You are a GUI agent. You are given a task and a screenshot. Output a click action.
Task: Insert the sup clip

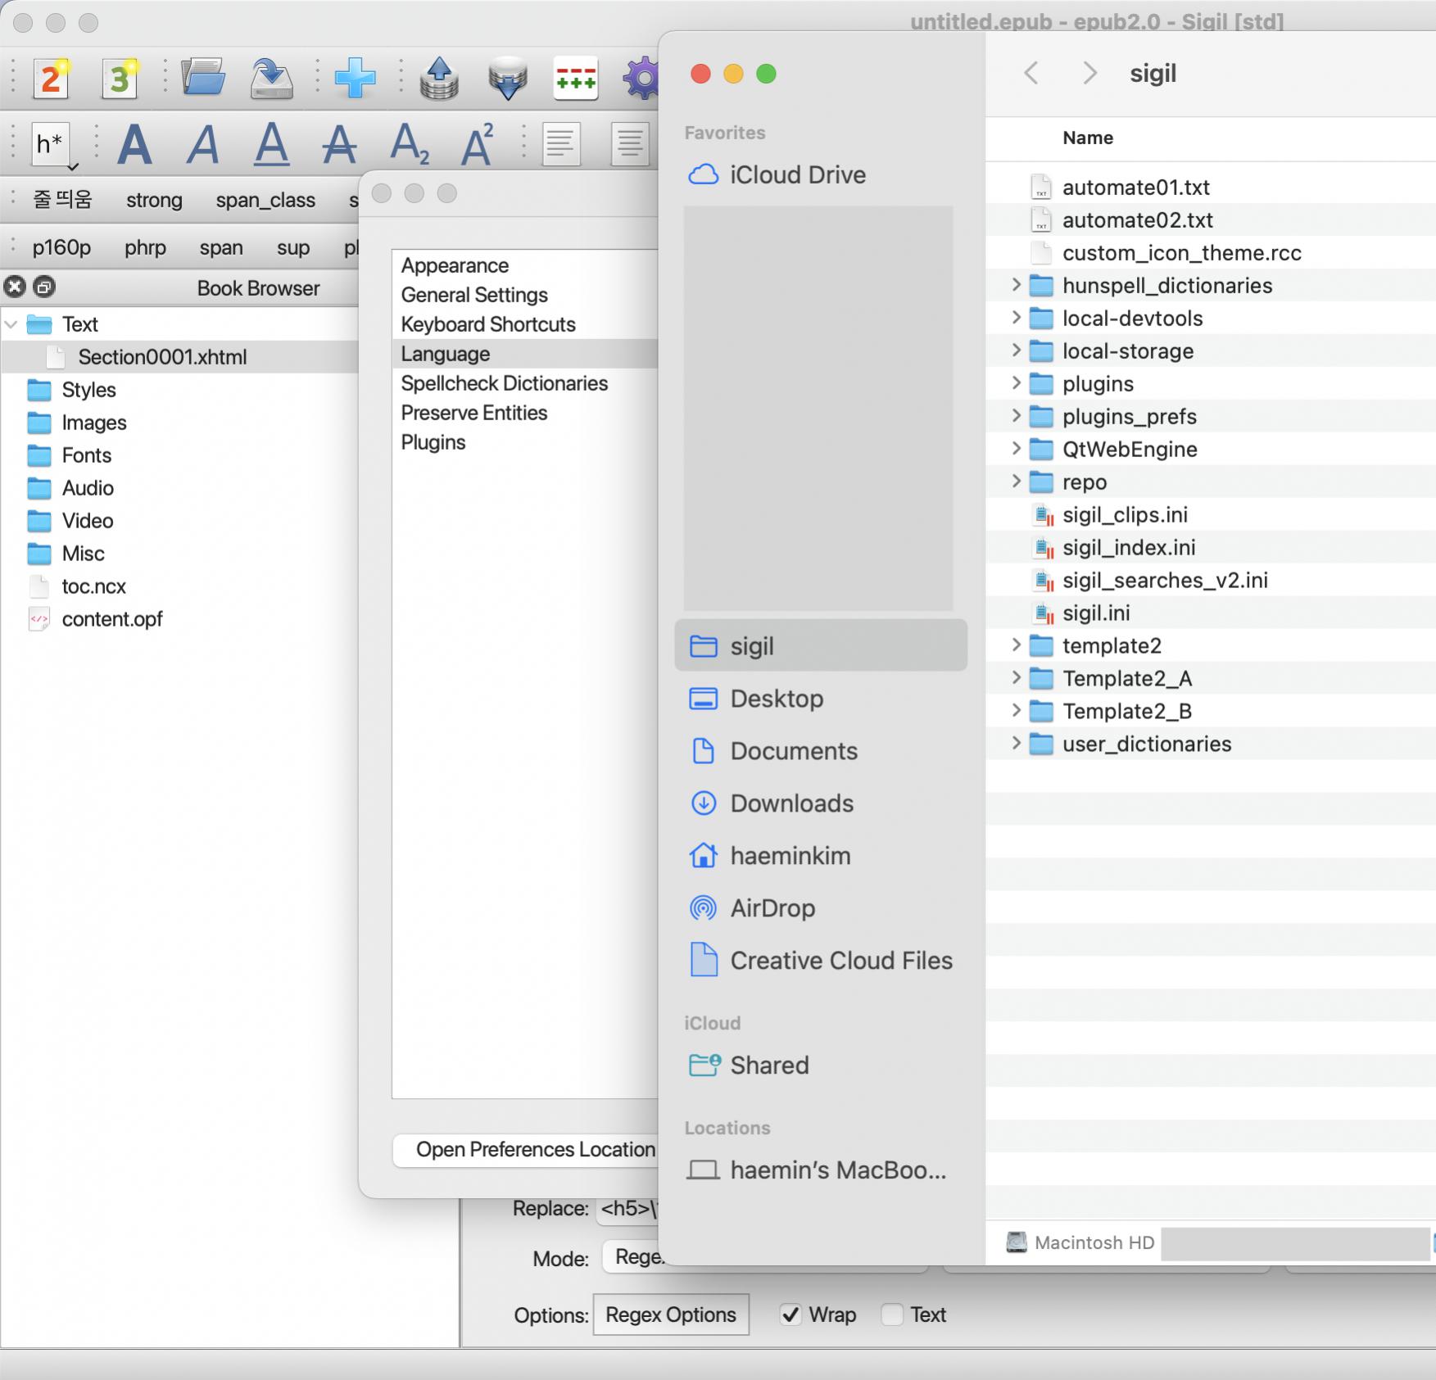click(x=293, y=247)
